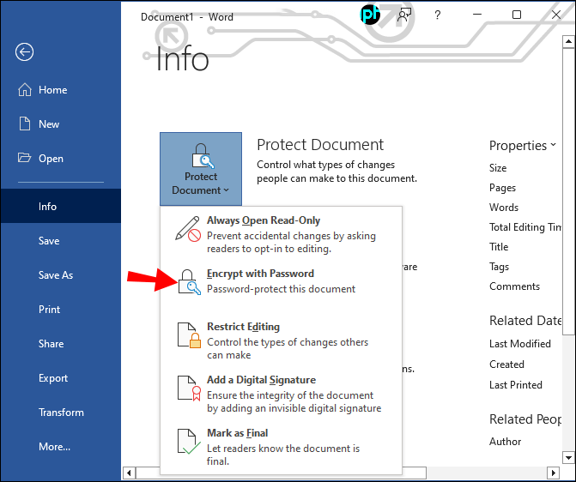Expand the Properties dropdown arrow
The image size is (576, 482).
click(554, 146)
